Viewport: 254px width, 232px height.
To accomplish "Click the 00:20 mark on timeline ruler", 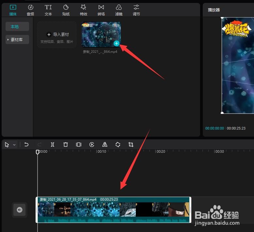I will point(161,151).
